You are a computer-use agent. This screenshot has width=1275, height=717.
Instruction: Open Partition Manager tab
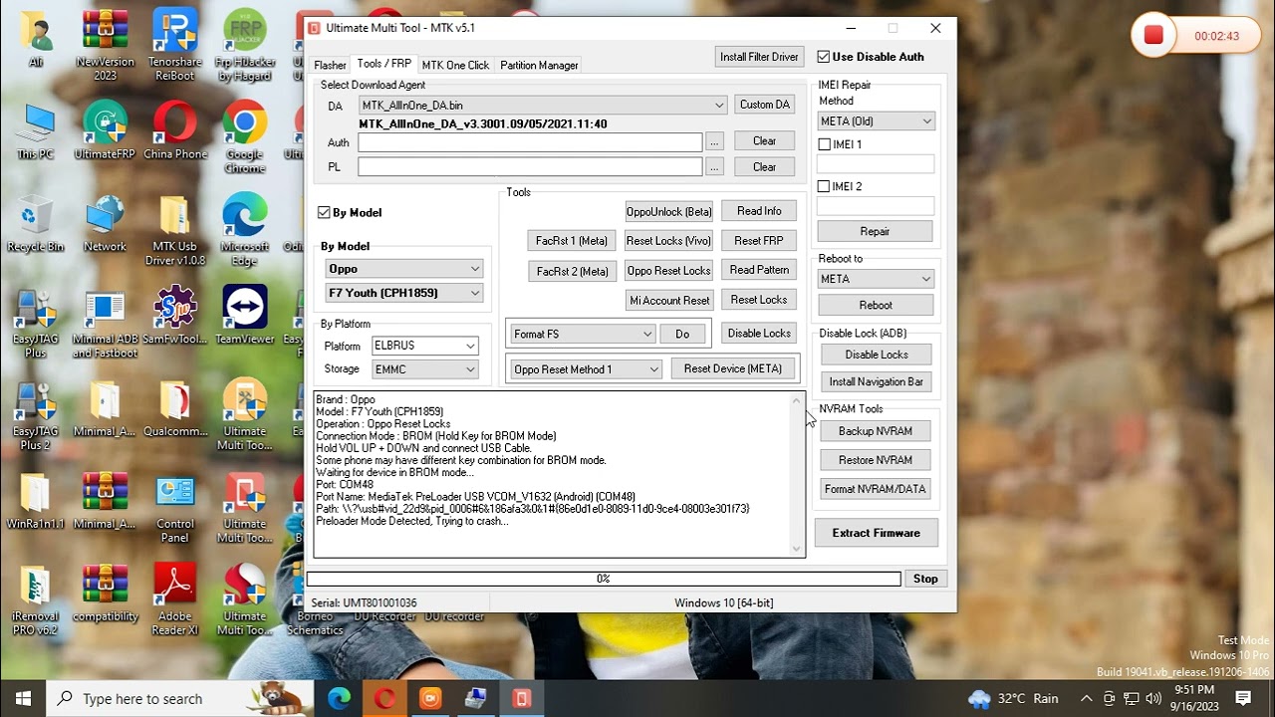pyautogui.click(x=539, y=65)
